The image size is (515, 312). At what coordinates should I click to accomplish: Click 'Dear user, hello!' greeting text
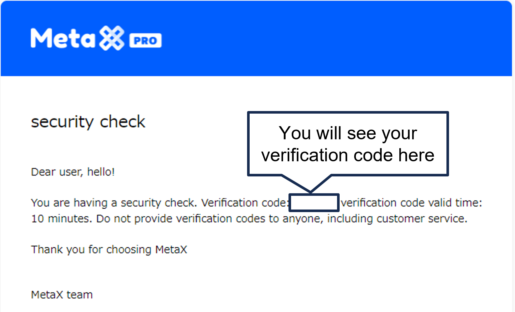tap(73, 172)
